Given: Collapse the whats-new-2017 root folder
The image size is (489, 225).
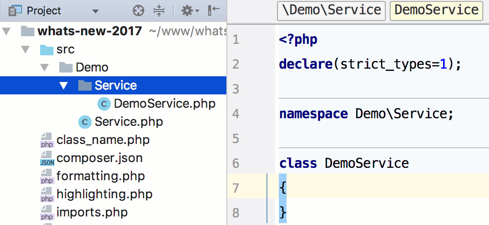Looking at the screenshot, I should tap(7, 31).
